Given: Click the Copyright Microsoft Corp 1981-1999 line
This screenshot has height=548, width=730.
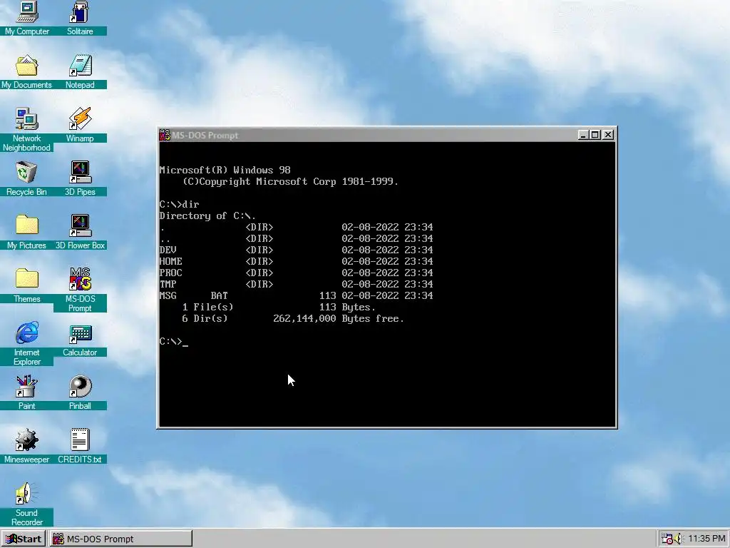Looking at the screenshot, I should [x=291, y=182].
